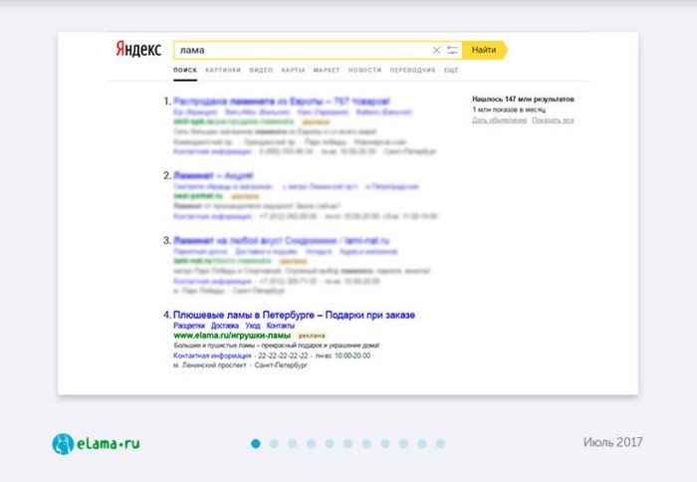Click the Дать объявление link
697x482 pixels.
point(499,120)
